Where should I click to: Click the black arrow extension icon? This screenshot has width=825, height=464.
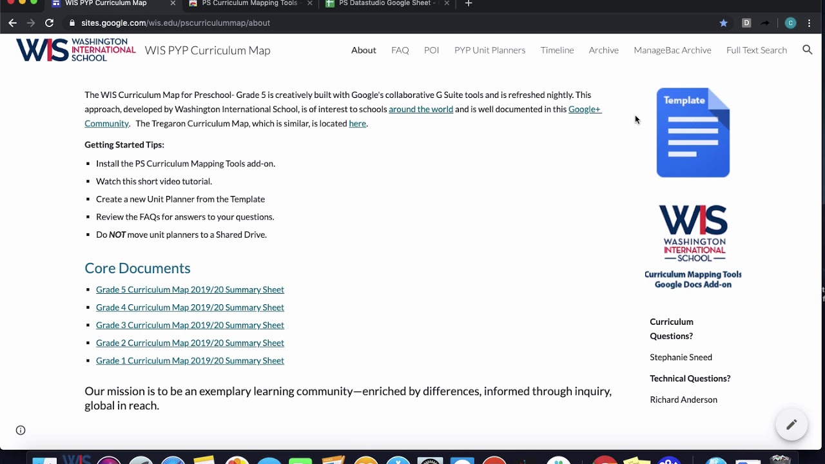[x=765, y=23]
